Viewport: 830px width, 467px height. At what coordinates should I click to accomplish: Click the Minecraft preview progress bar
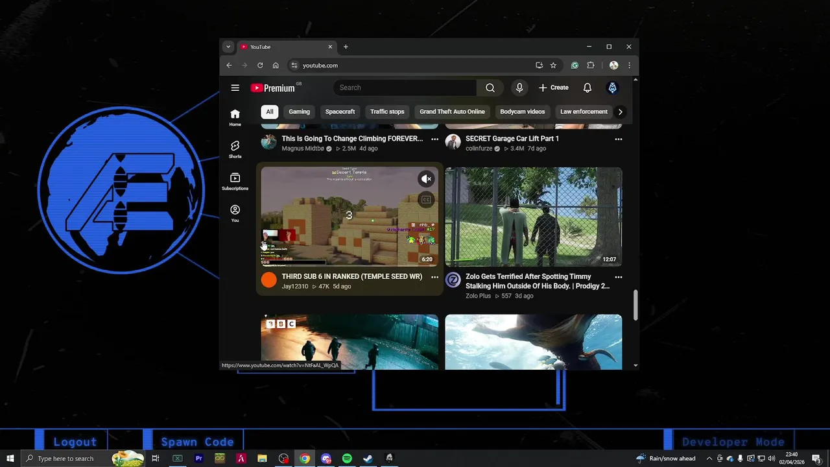(x=350, y=265)
